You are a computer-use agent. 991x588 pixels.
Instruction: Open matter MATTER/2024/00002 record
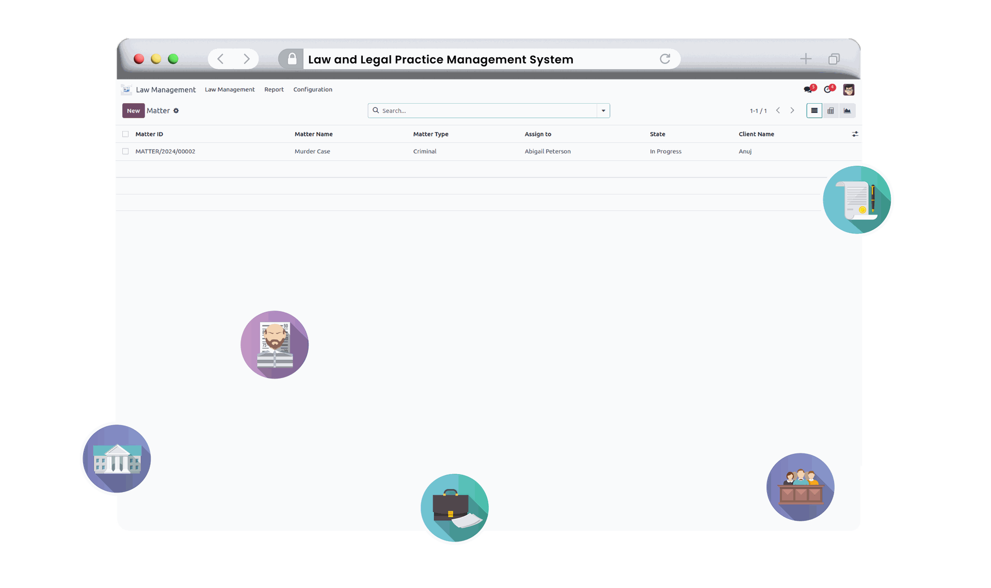(x=165, y=151)
